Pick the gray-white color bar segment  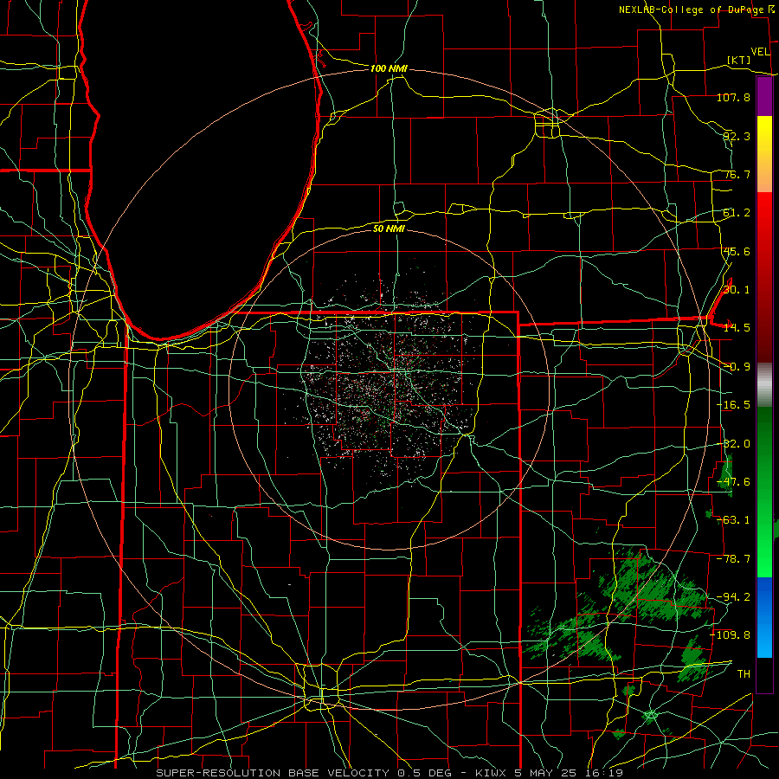click(x=764, y=385)
